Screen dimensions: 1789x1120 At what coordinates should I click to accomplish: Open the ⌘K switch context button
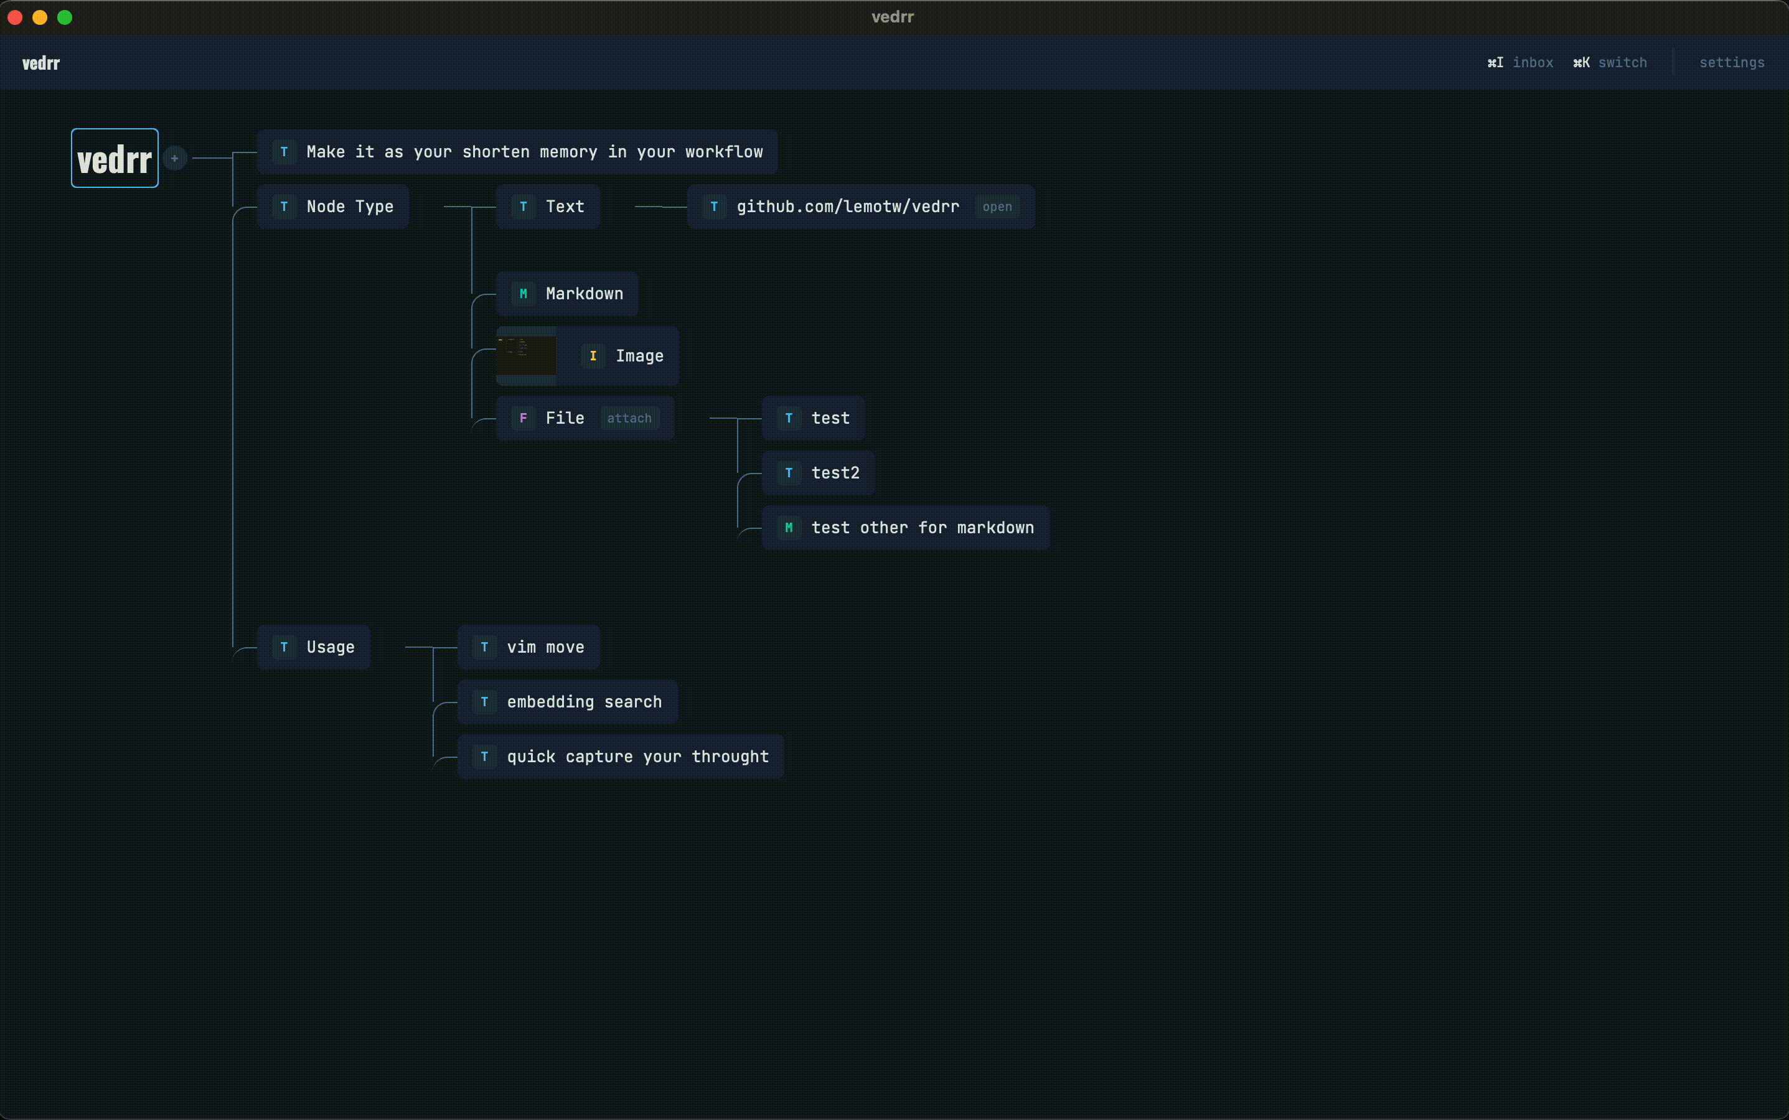click(x=1610, y=63)
